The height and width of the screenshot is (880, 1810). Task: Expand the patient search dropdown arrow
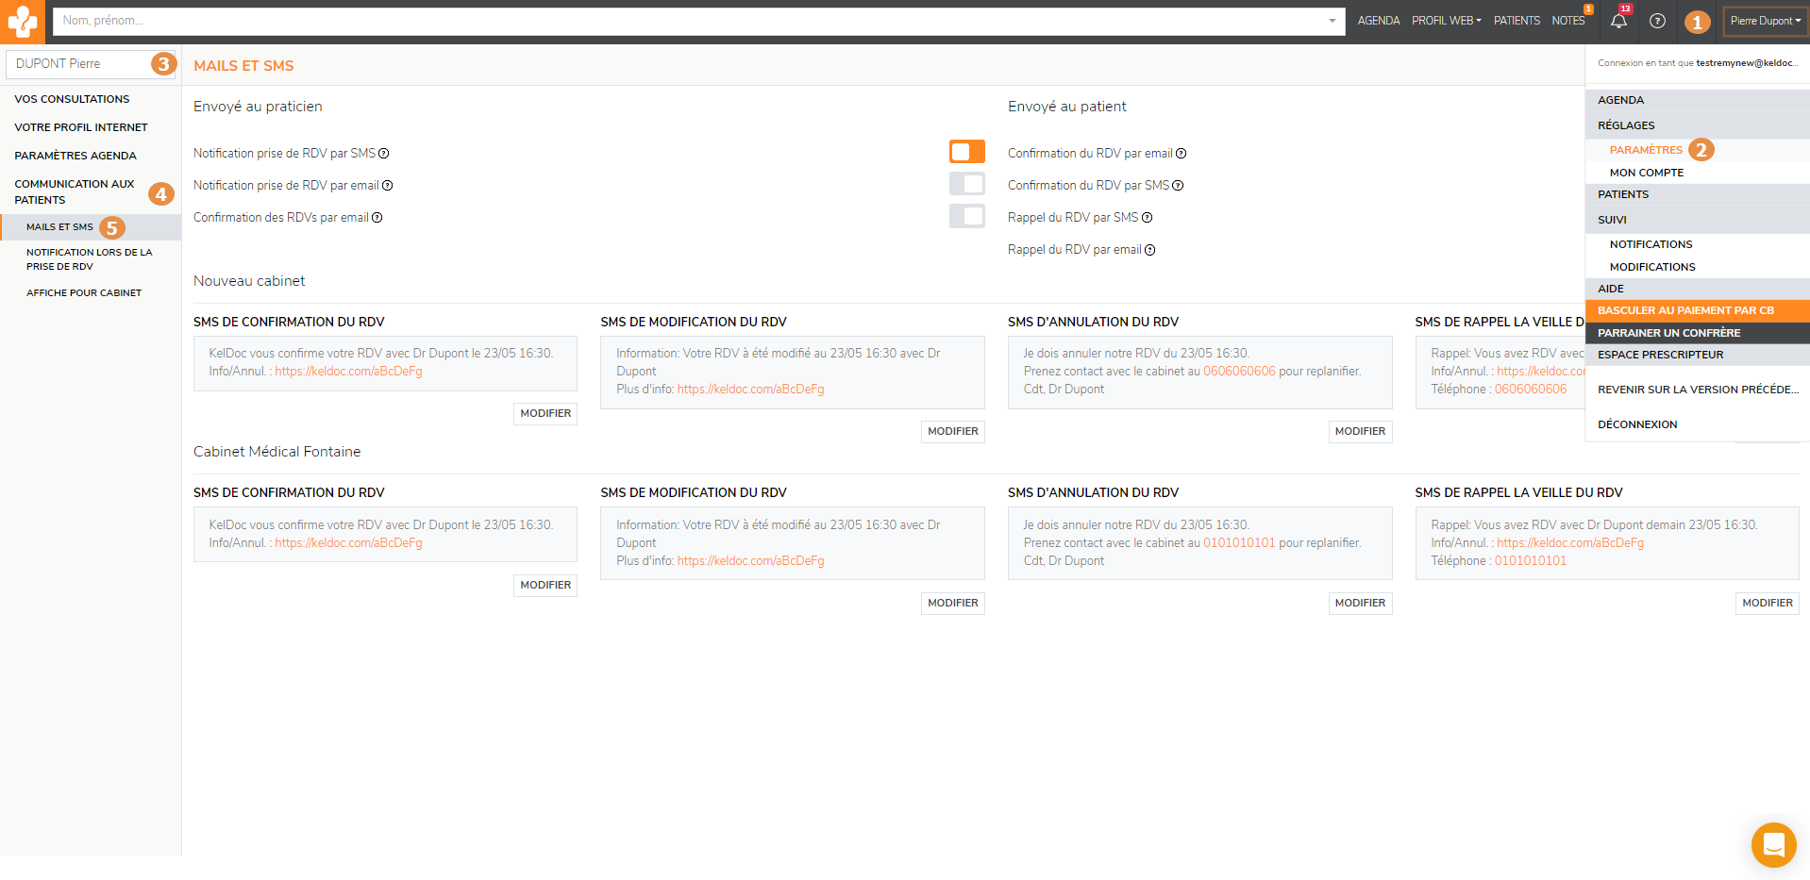[x=1332, y=21]
